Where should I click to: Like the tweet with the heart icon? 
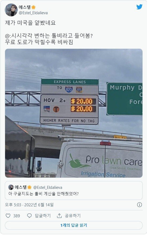point(8,216)
